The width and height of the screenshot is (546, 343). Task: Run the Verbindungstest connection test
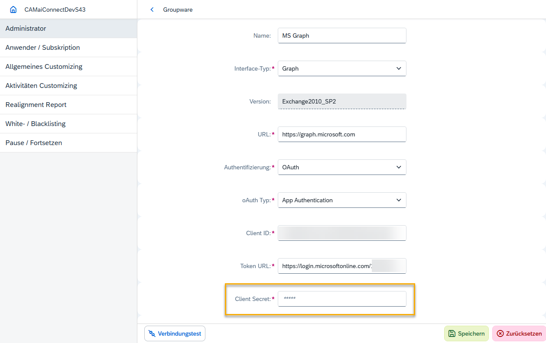pyautogui.click(x=175, y=333)
